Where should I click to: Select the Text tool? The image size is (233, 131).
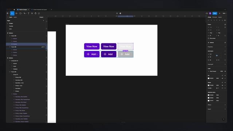[x=28, y=13]
